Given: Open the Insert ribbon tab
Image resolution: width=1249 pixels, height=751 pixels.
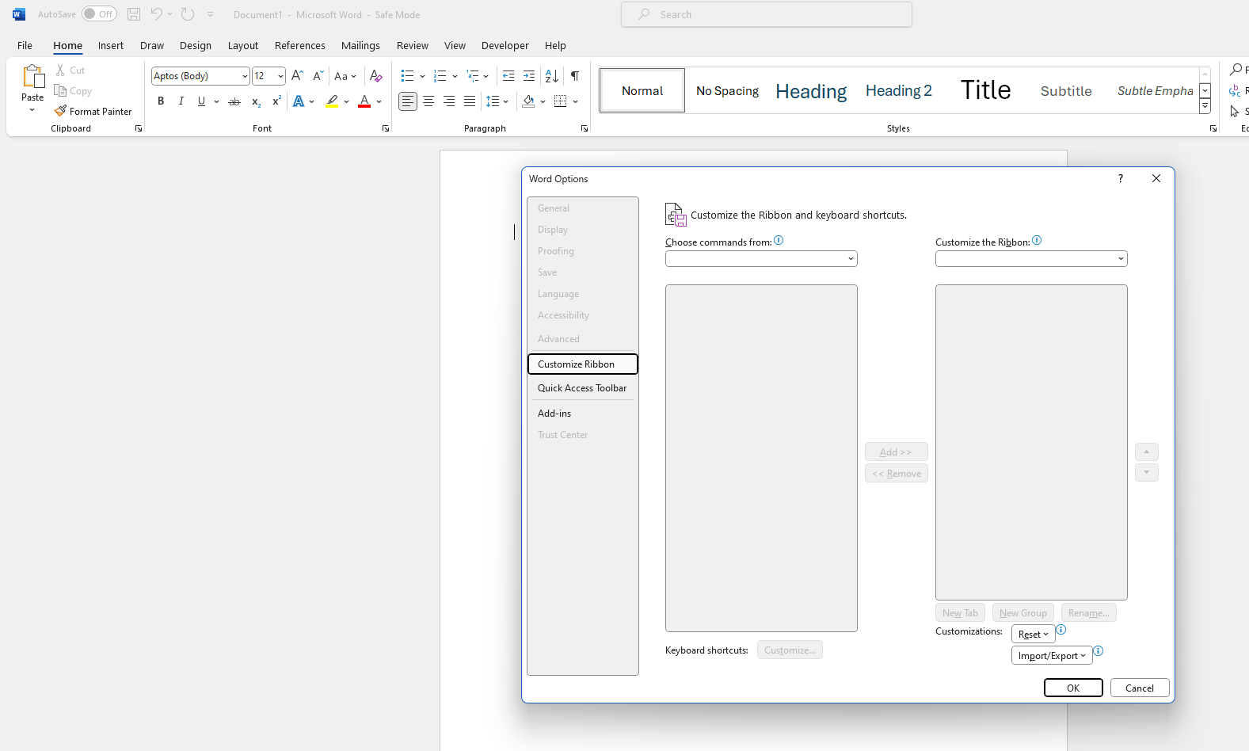Looking at the screenshot, I should click(x=111, y=46).
